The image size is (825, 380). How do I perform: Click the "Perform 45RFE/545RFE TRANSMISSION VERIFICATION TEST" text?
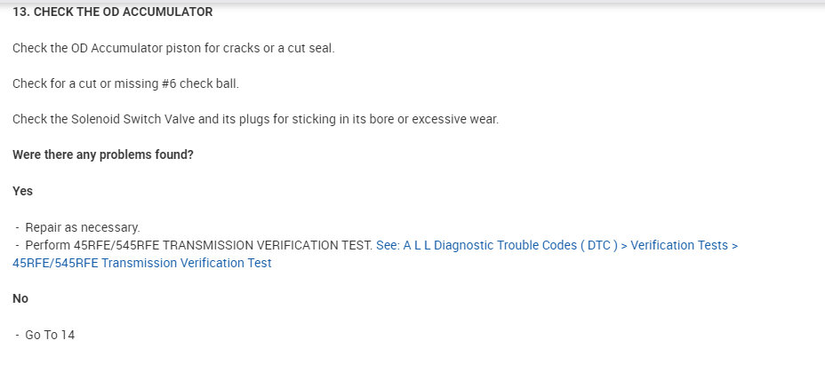click(x=198, y=245)
